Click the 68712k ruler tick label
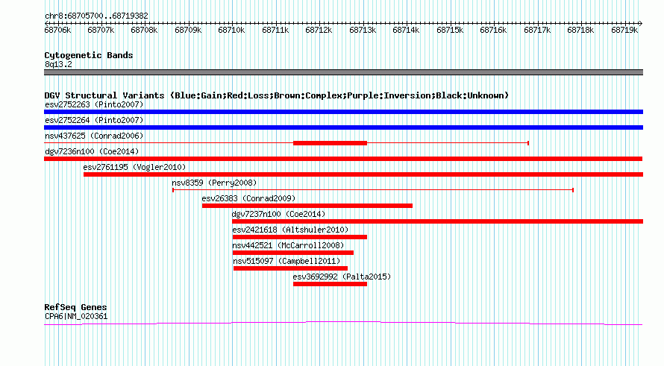 tap(319, 30)
